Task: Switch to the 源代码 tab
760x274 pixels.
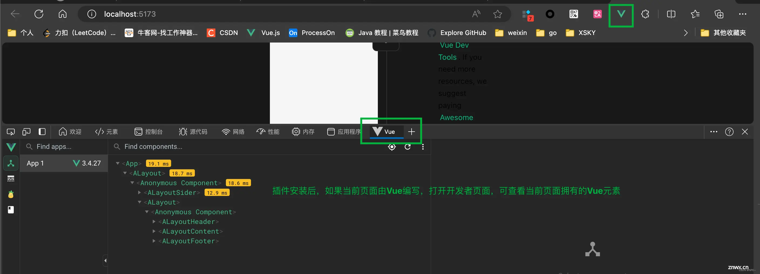Action: (193, 132)
